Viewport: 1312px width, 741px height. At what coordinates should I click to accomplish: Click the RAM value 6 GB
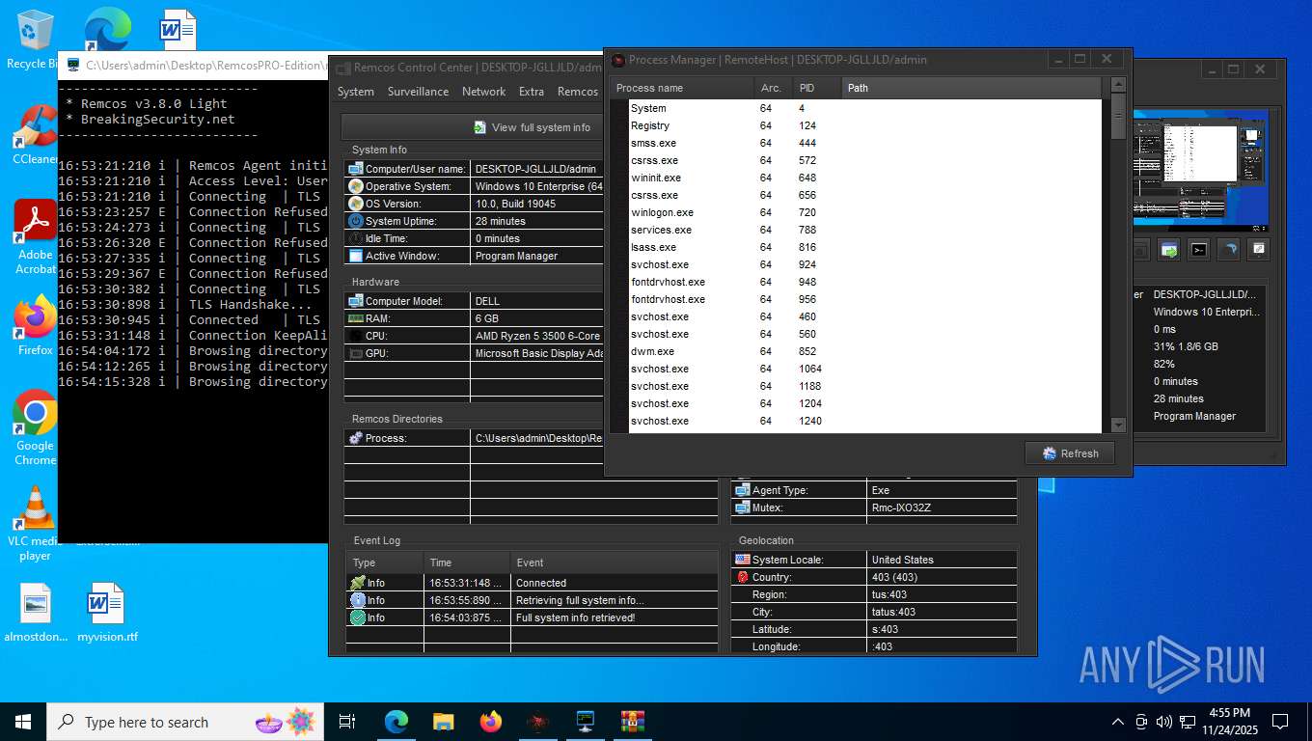tap(487, 318)
